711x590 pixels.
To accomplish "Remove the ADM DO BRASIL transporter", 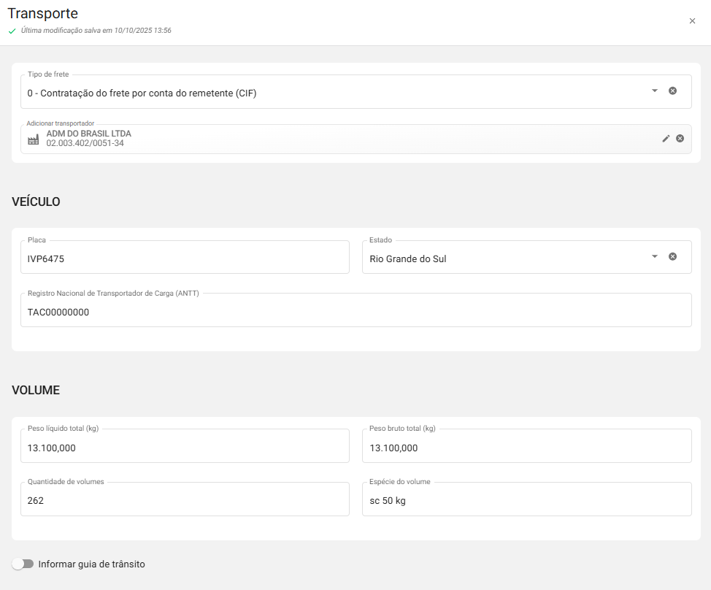I will (x=680, y=139).
